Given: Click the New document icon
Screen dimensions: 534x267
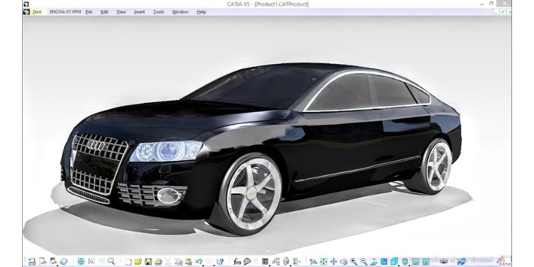Looking at the screenshot, I should (x=128, y=262).
